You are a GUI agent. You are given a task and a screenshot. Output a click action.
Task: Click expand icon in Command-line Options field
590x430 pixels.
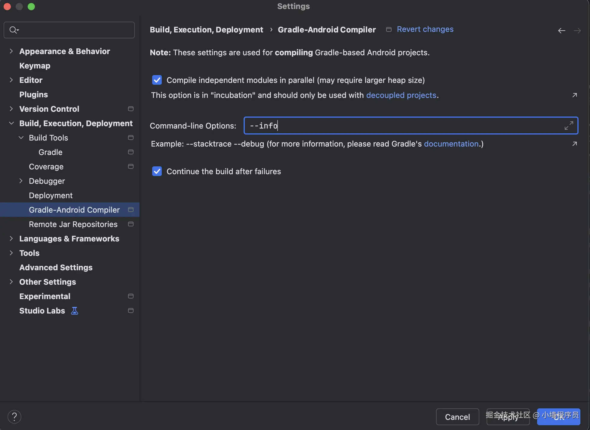pyautogui.click(x=569, y=126)
